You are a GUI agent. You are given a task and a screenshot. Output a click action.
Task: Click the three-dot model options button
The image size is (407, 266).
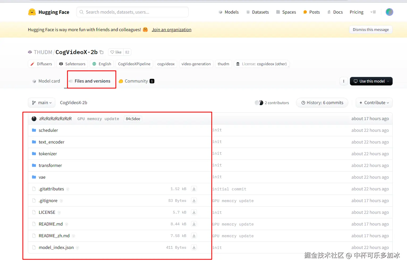coord(344,81)
